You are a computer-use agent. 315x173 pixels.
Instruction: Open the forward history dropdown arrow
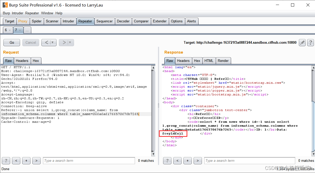(x=71, y=42)
